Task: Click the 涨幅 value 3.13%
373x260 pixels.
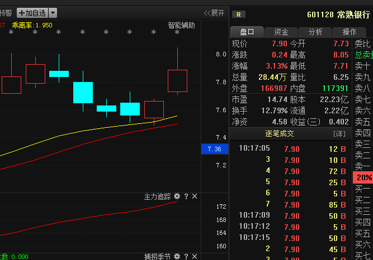Action: point(276,66)
